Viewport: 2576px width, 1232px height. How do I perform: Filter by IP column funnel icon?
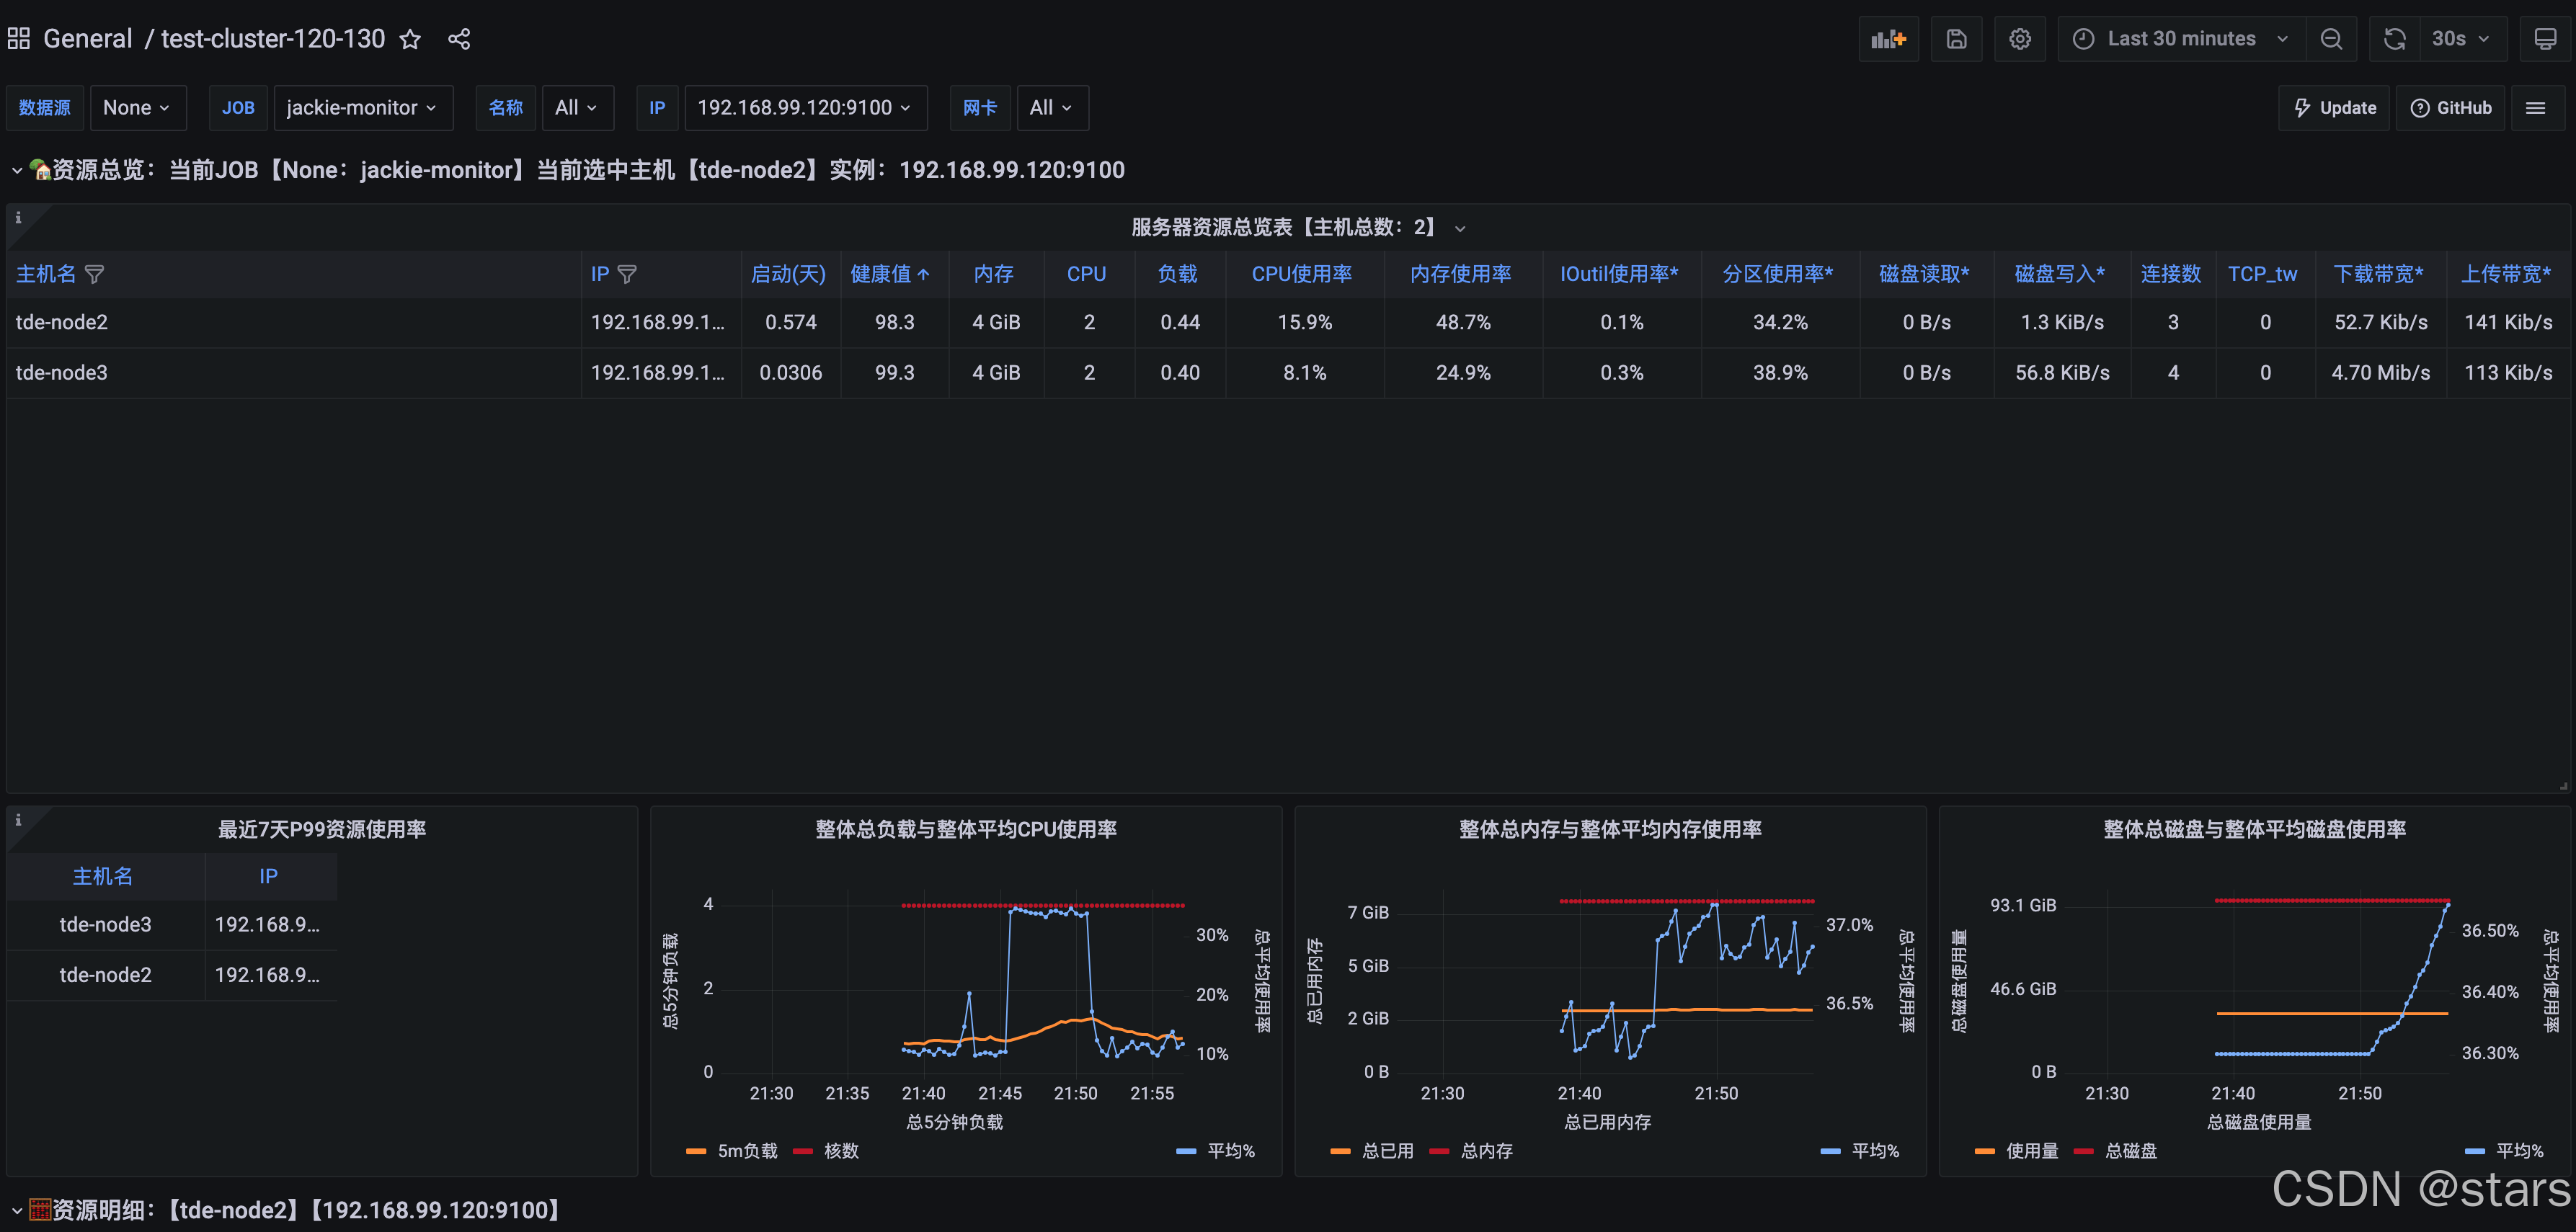627,274
